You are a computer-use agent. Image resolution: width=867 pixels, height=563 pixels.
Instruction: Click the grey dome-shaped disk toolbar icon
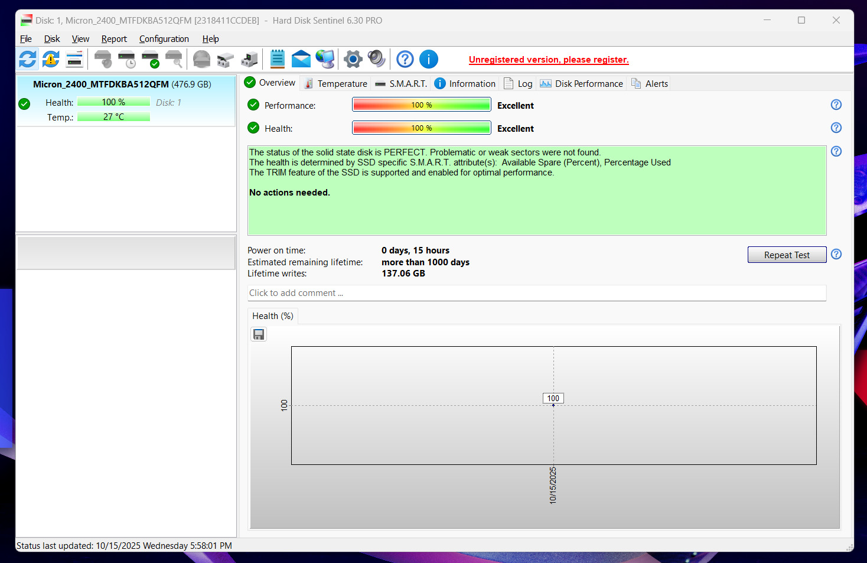[x=202, y=59]
